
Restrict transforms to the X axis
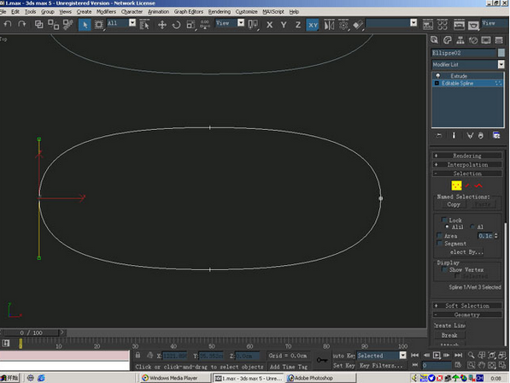click(x=269, y=25)
